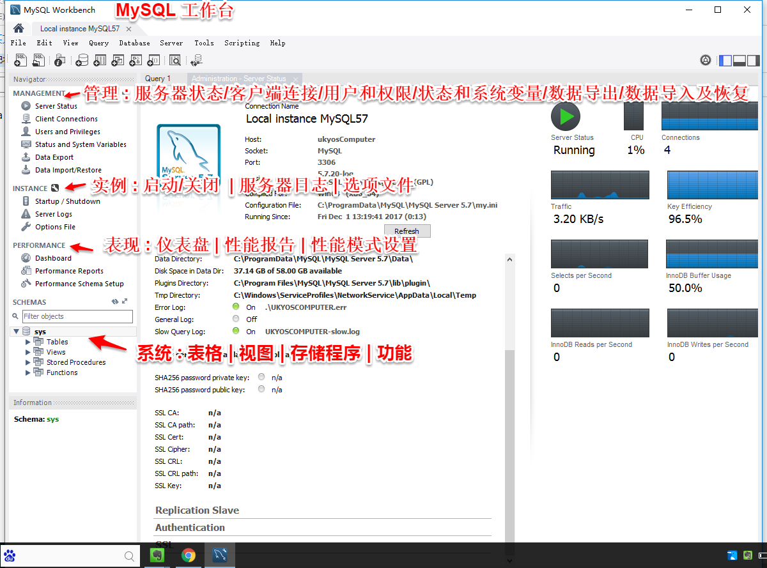The height and width of the screenshot is (568, 767).
Task: Click the scrollbar down arrow at bottom
Action: click(509, 560)
